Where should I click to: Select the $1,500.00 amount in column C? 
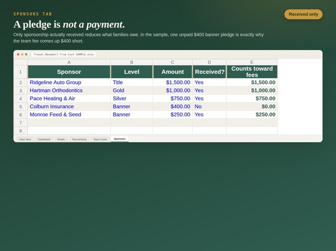point(173,82)
